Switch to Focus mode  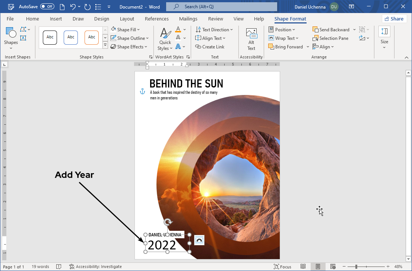[282, 267]
